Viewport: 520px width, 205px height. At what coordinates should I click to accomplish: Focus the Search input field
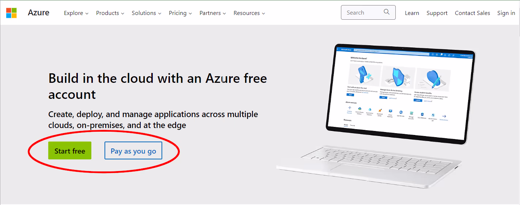tap(368, 12)
